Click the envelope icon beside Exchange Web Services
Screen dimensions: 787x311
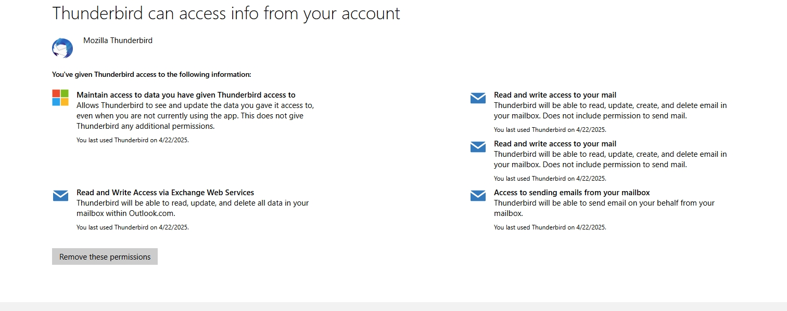pos(60,196)
